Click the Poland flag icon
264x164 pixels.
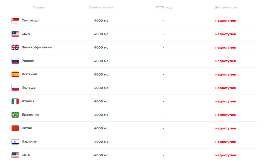pyautogui.click(x=15, y=88)
